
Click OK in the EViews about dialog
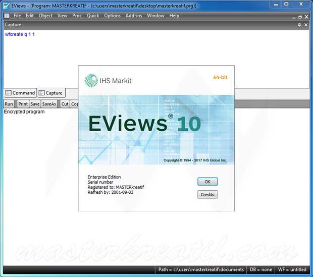click(x=207, y=182)
